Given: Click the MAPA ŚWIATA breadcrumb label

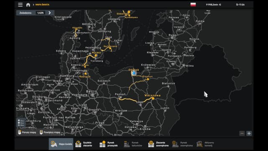Looking at the screenshot, I should (x=42, y=5).
